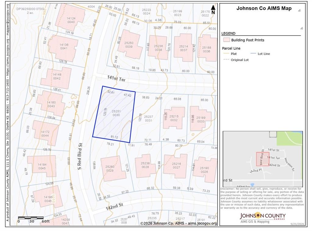This screenshot has width=312, height=231.
Task: Click 142nd Pl label in overview map
Action: point(256,171)
